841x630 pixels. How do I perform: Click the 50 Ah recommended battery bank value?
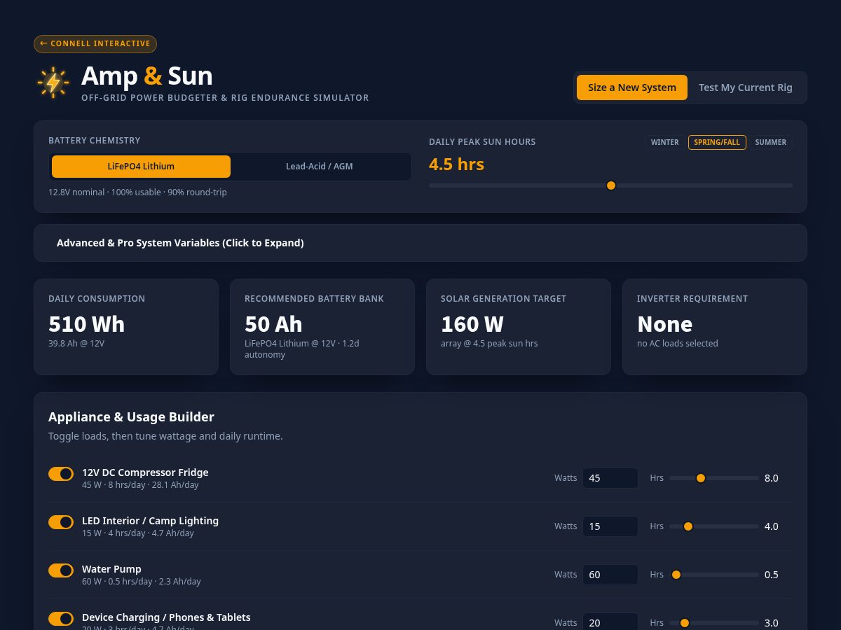pyautogui.click(x=273, y=324)
